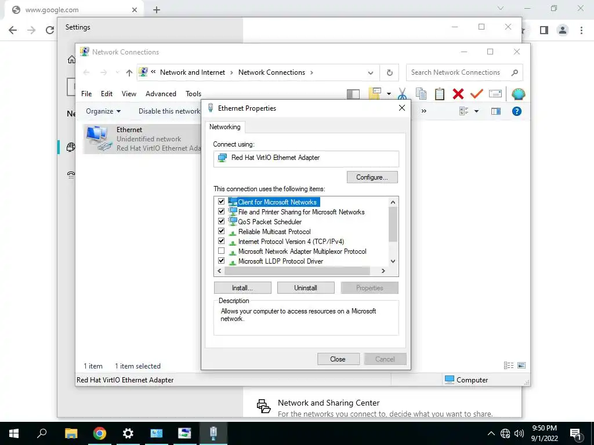Screen dimensions: 594x445
Task: Open Windows Start menu
Action: (x=14, y=433)
